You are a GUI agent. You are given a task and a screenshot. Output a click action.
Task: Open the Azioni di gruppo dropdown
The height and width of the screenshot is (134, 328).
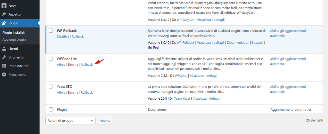(x=70, y=121)
